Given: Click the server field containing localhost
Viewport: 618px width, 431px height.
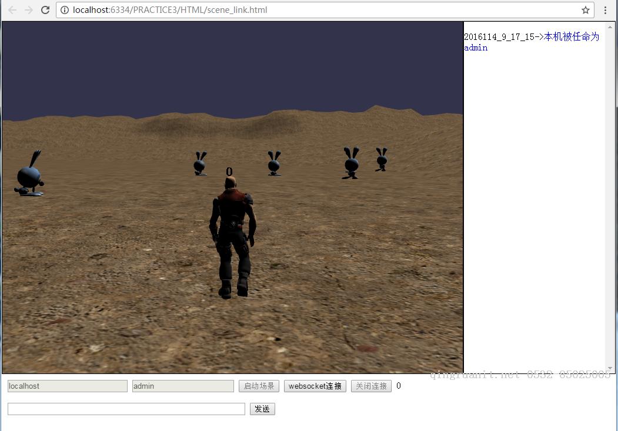Looking at the screenshot, I should coord(67,386).
